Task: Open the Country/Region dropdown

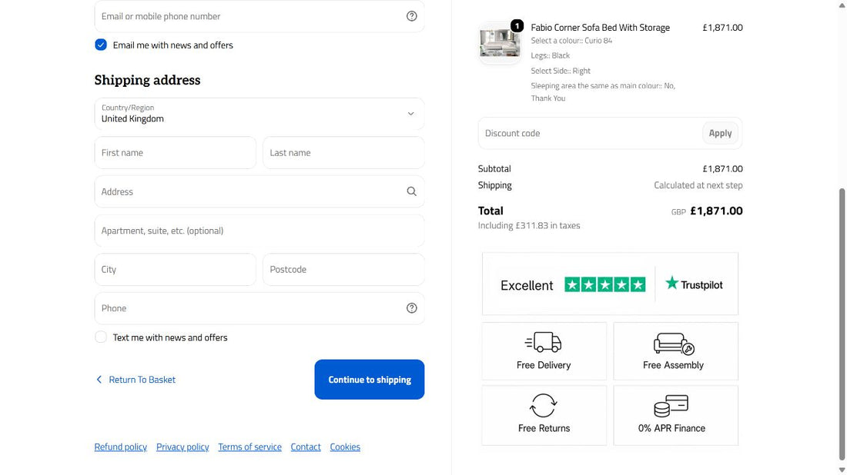Action: [259, 114]
